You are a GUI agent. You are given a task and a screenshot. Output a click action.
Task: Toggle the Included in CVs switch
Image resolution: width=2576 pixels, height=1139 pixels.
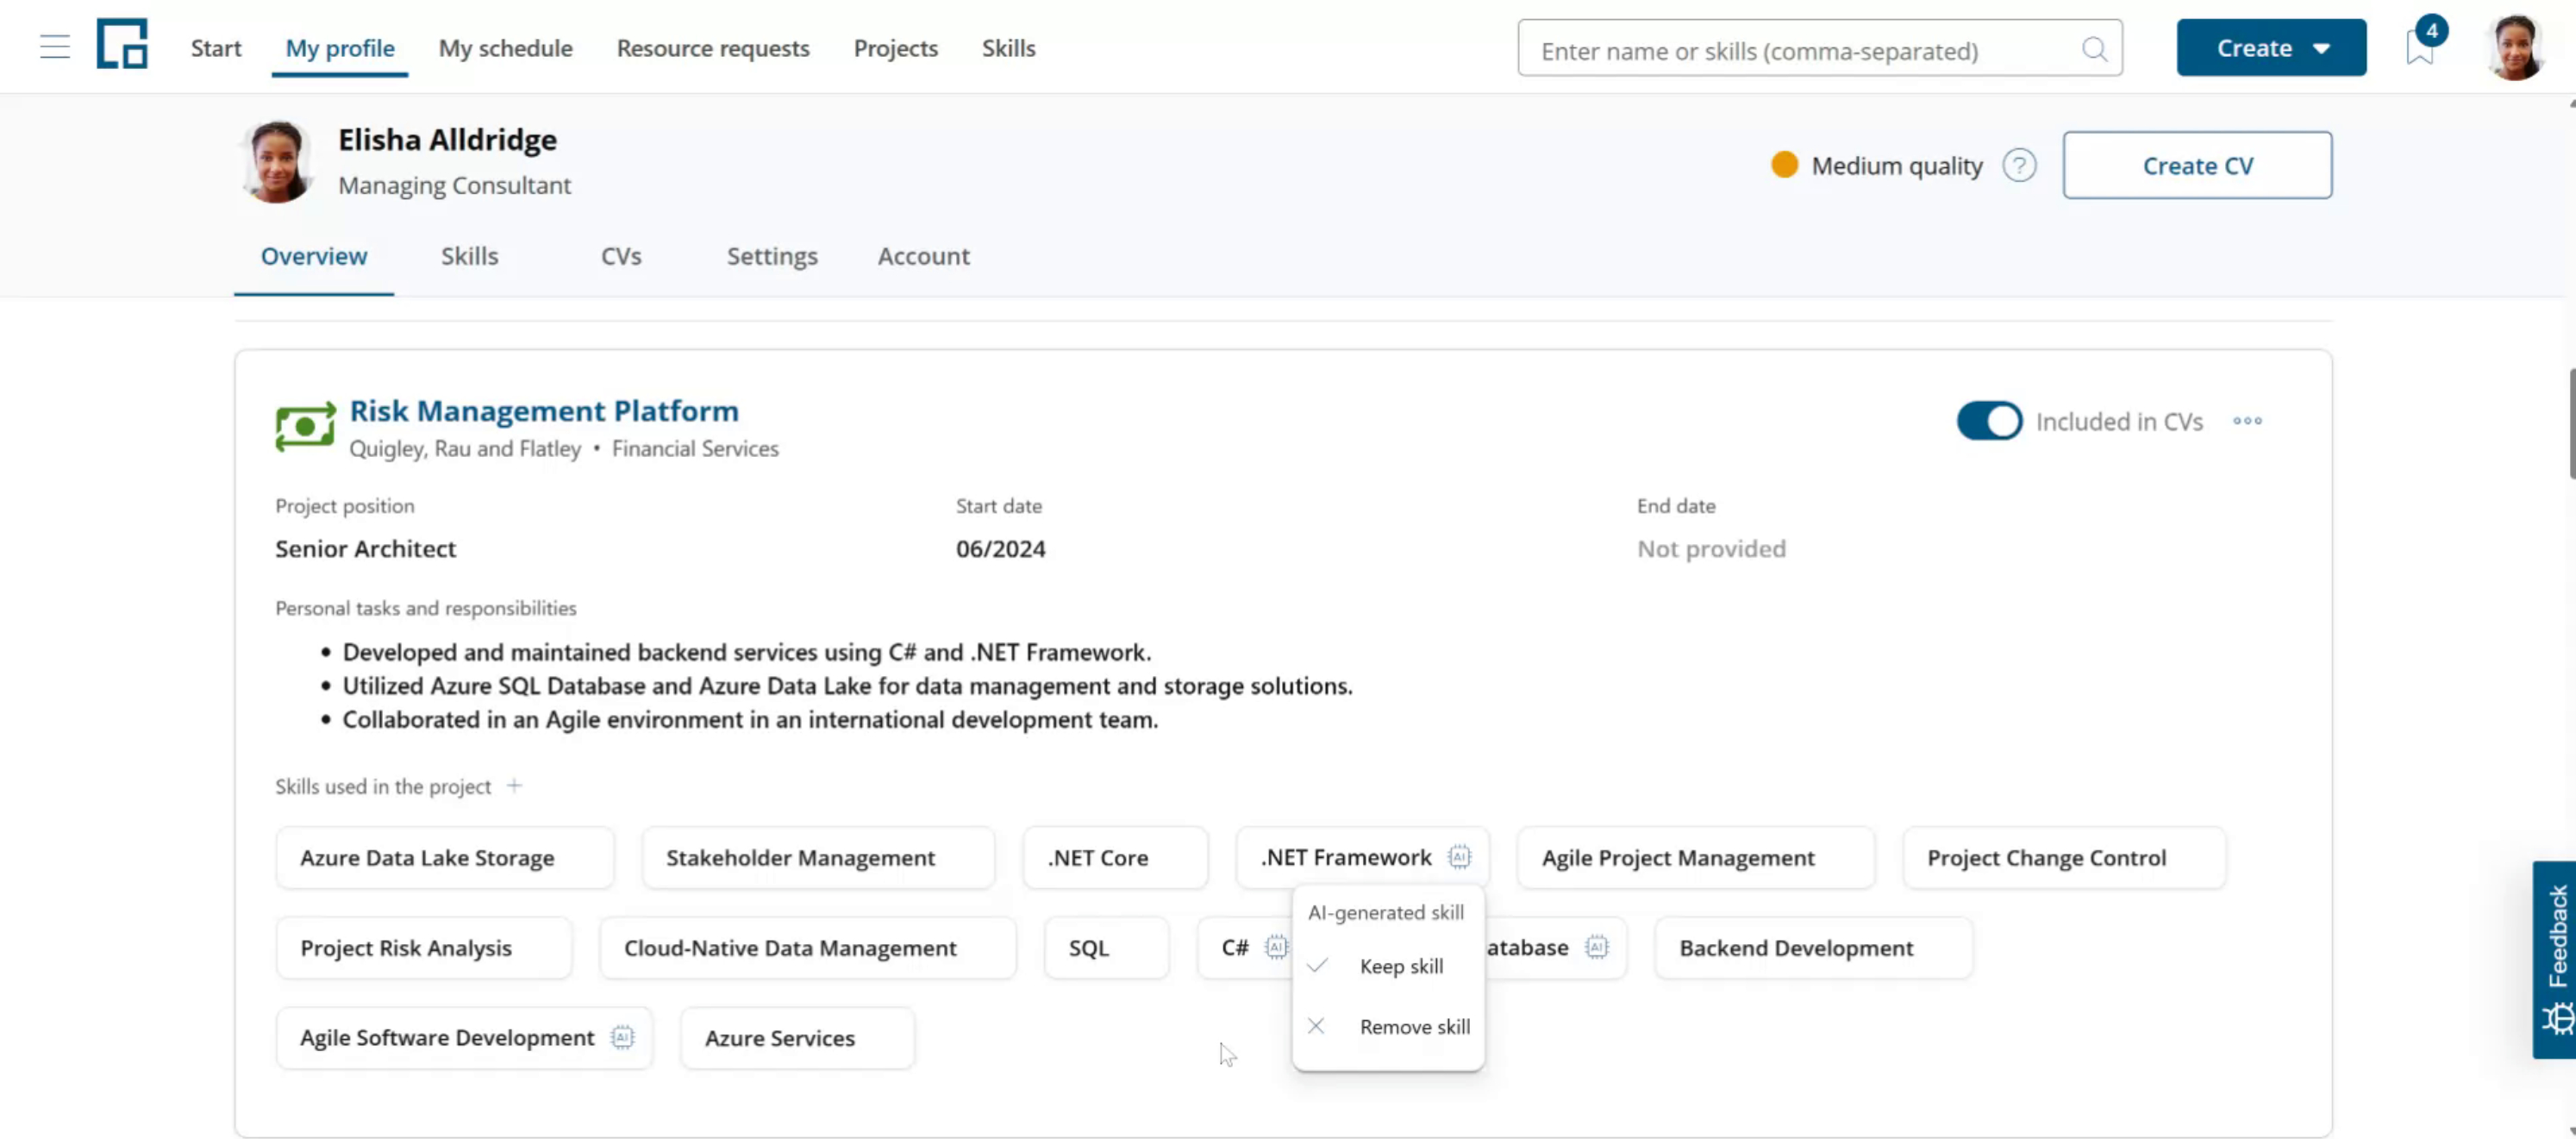(1989, 421)
